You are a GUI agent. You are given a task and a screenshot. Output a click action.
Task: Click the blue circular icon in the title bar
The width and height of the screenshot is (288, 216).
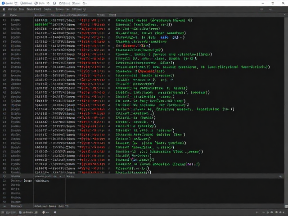tap(3, 3)
